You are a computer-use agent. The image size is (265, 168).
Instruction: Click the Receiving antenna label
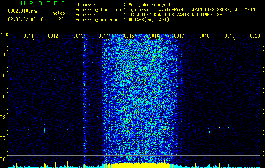pos(97,20)
